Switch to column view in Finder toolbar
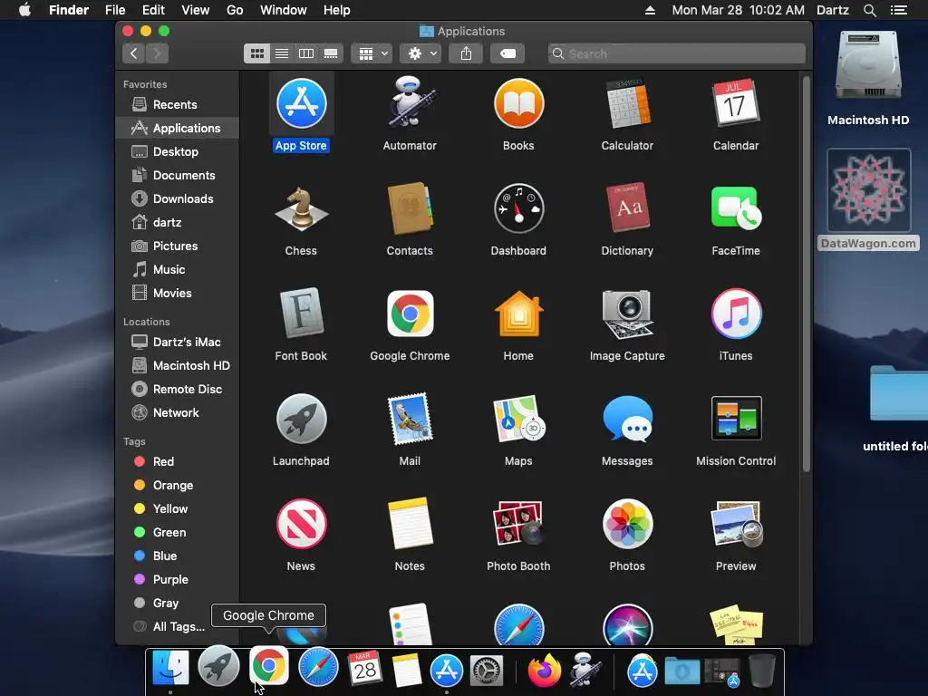The image size is (928, 696). [306, 53]
